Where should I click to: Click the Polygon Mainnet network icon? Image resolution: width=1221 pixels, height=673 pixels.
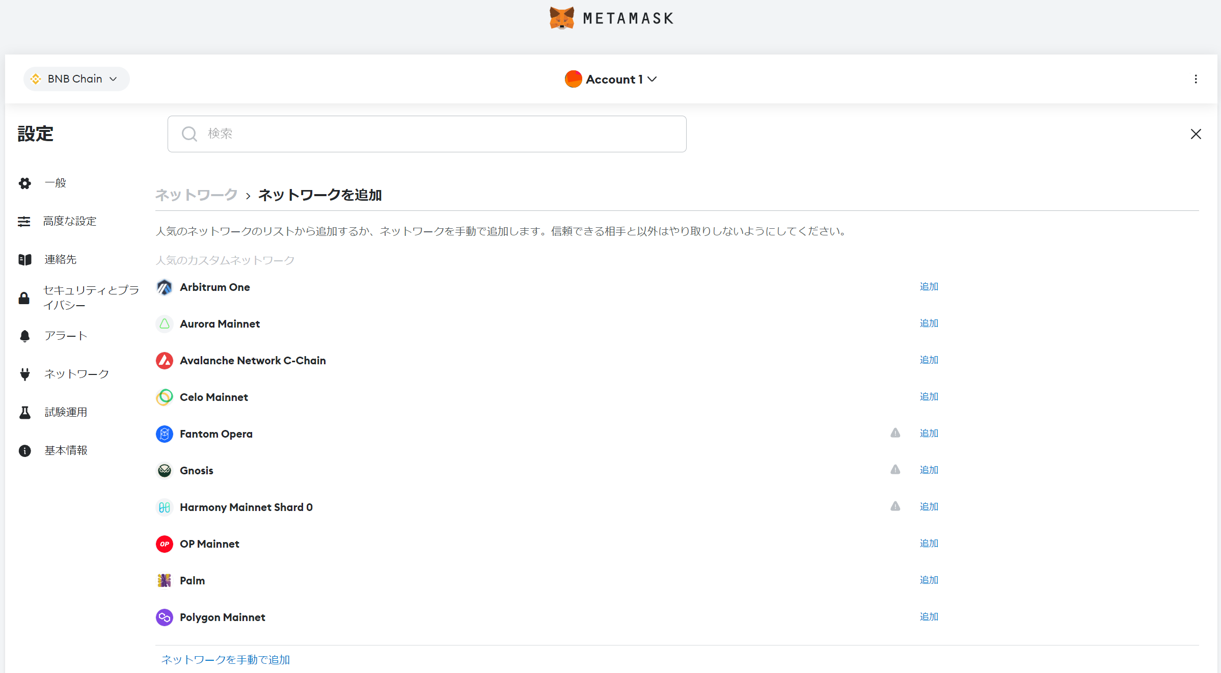pos(164,617)
